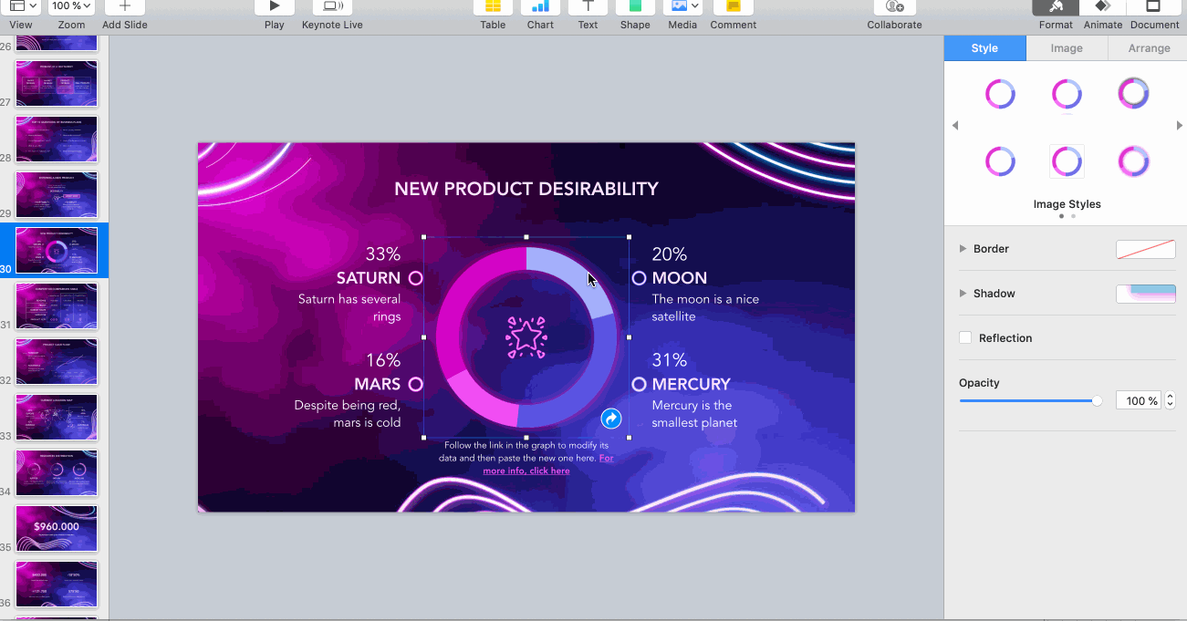Insert a Table from toolbar
The image size is (1187, 621).
[x=493, y=7]
